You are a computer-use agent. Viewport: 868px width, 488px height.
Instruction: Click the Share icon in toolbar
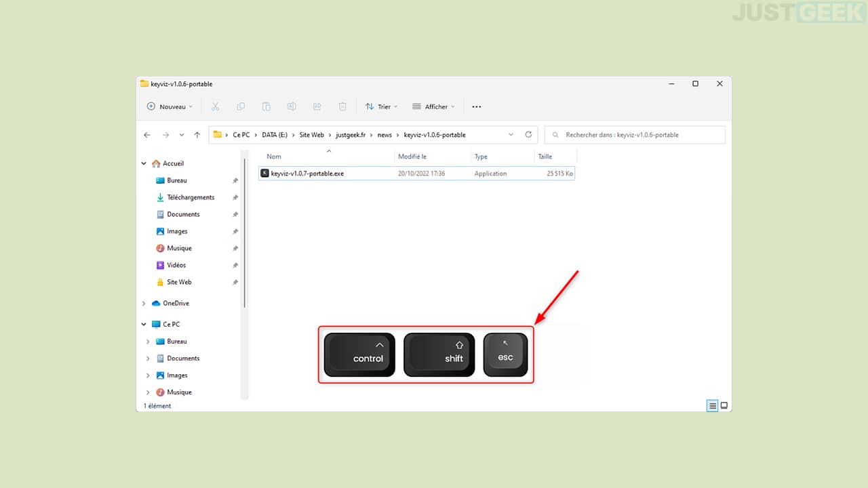[317, 106]
